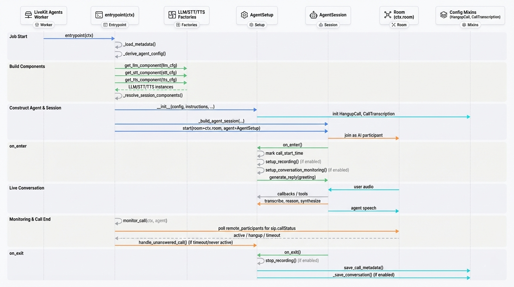Screen dimensions: 514x287
Task: Click the Monitoring & Call End section label
Action: point(30,219)
